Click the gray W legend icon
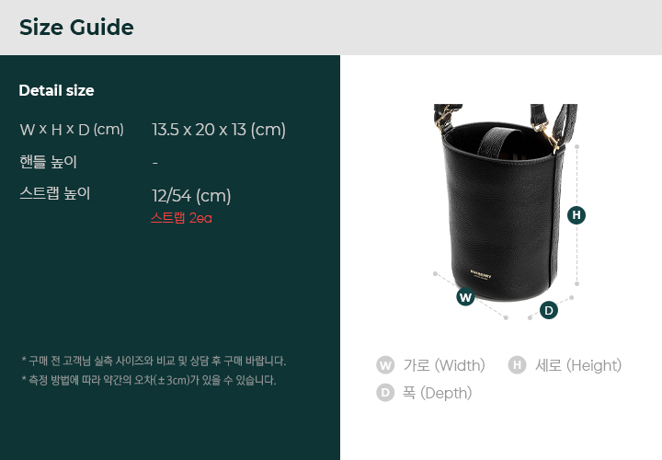The height and width of the screenshot is (460, 662). 385,365
